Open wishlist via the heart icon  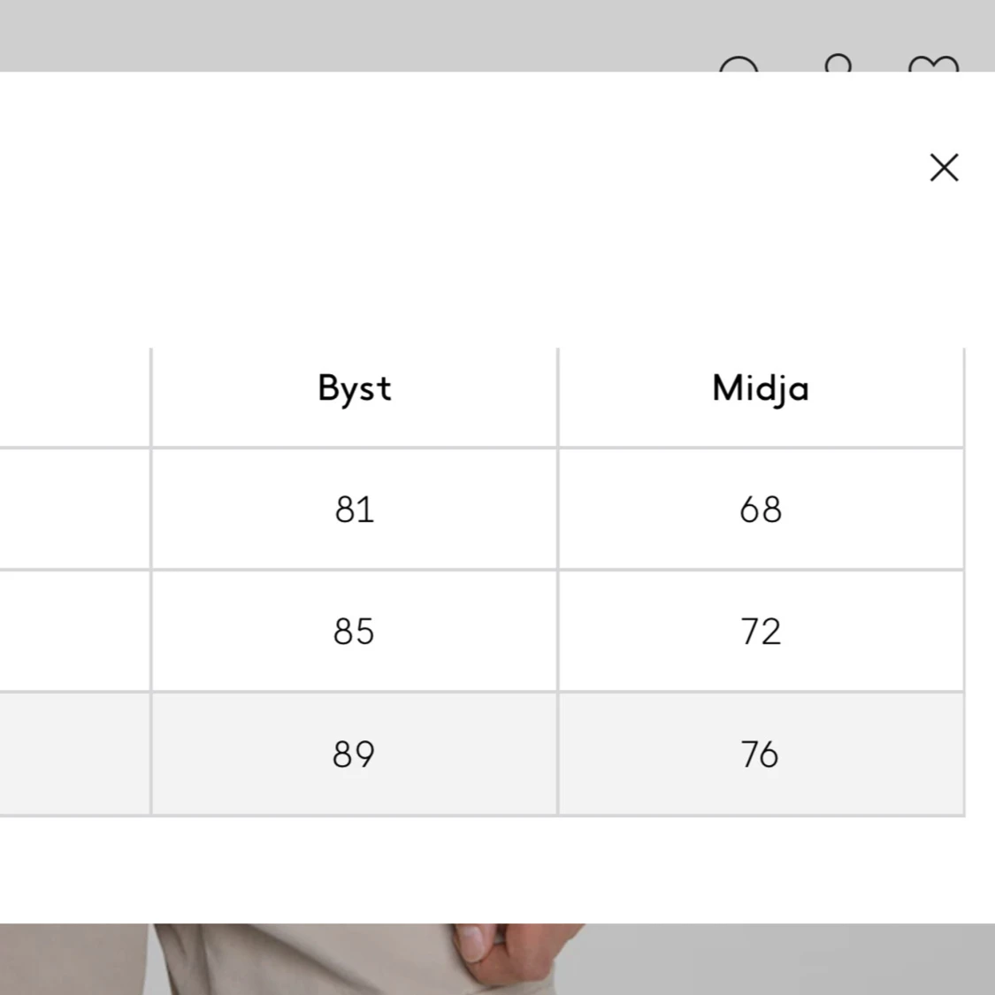pyautogui.click(x=933, y=64)
